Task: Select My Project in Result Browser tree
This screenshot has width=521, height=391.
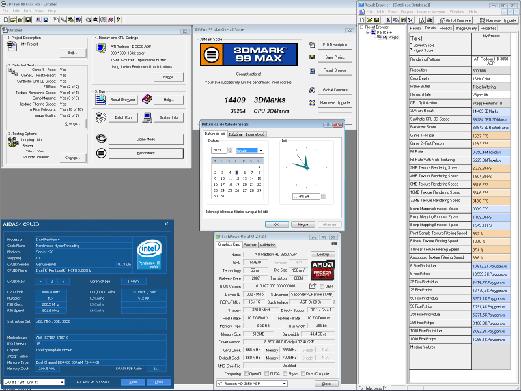Action: pos(391,38)
